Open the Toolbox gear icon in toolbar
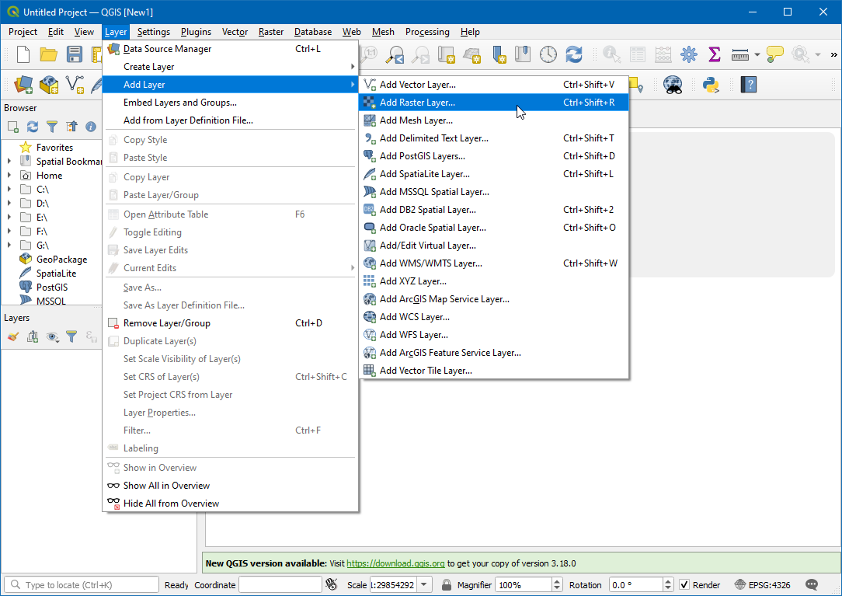This screenshot has height=596, width=842. pyautogui.click(x=688, y=54)
